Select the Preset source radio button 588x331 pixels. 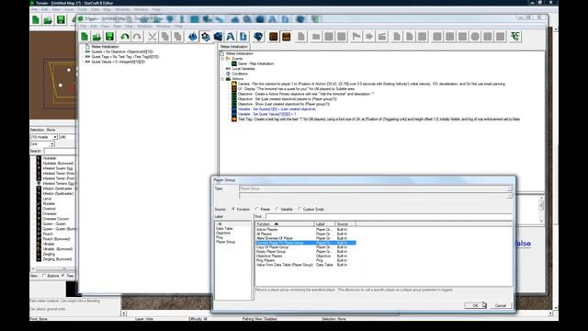257,209
